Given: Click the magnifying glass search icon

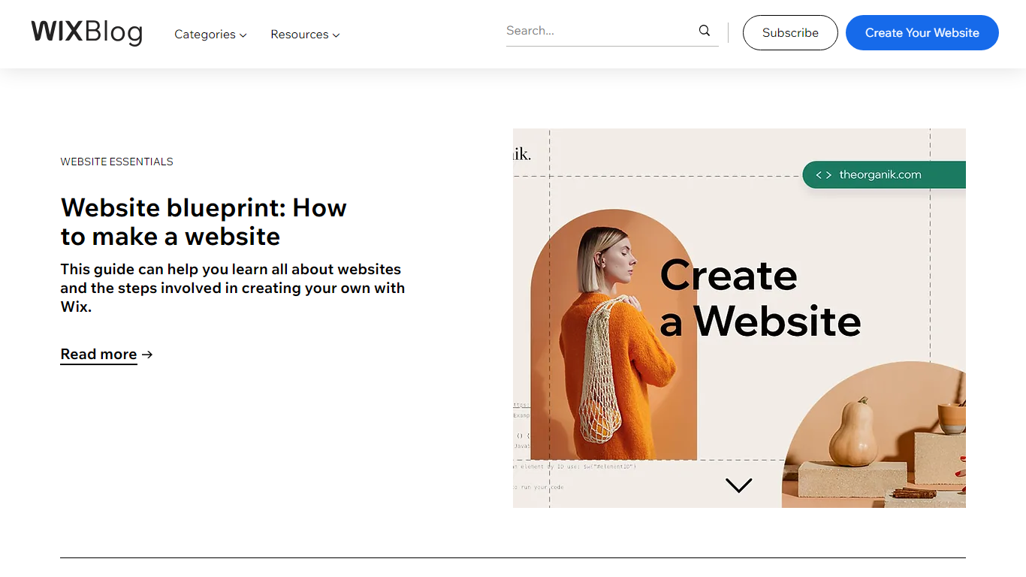Looking at the screenshot, I should click(704, 31).
